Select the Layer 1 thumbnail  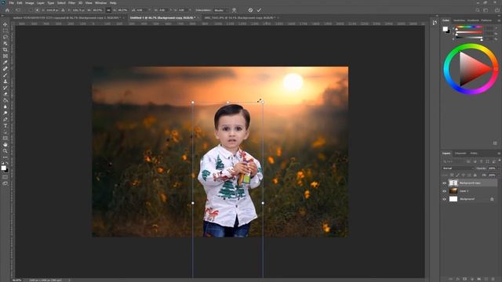click(x=453, y=191)
